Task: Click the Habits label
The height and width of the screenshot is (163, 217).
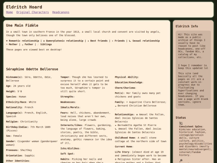Action: pos(66,159)
